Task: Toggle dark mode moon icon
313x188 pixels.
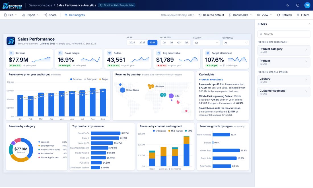Action: click(x=288, y=5)
